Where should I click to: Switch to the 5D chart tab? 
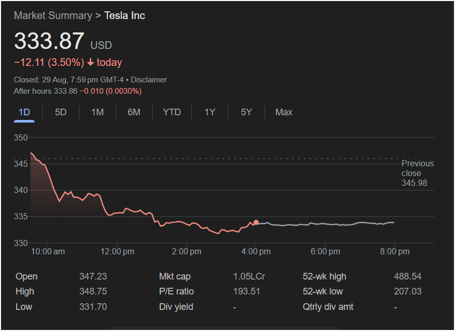click(x=61, y=112)
